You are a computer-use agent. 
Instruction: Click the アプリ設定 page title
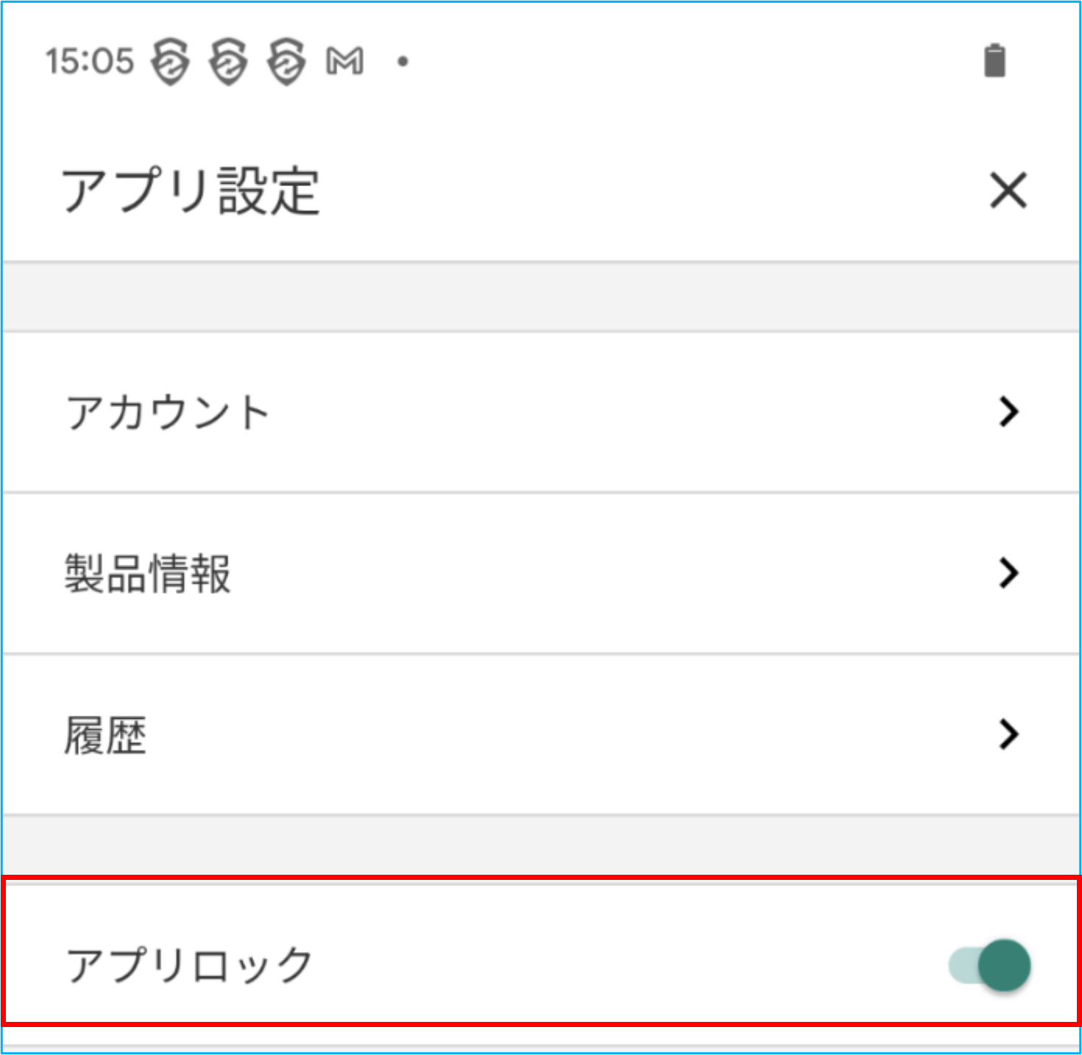click(x=191, y=191)
